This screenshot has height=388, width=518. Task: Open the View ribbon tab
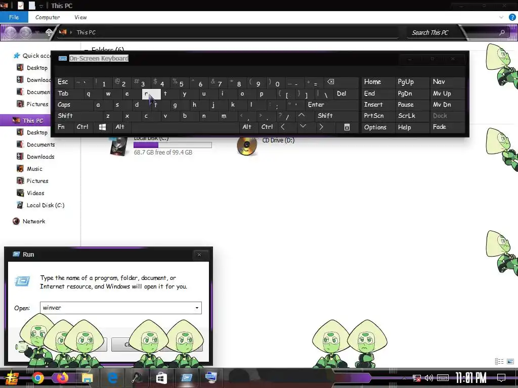(x=80, y=17)
